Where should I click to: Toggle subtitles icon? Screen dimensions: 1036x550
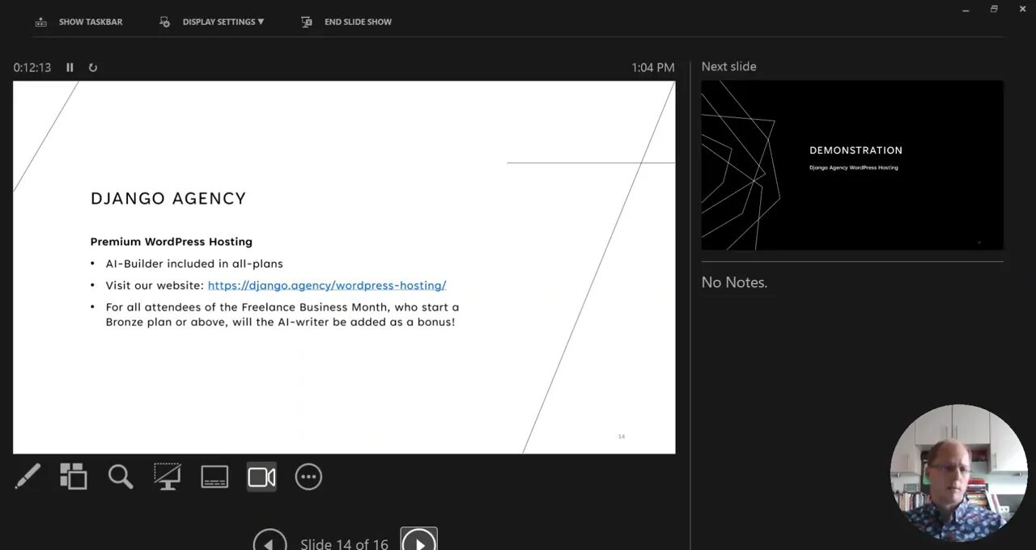click(x=214, y=476)
